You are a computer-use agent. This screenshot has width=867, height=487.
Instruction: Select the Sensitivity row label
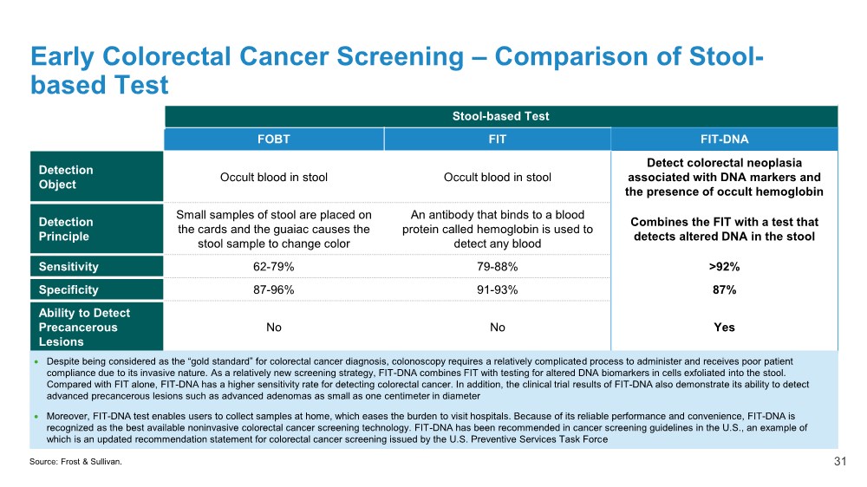96,267
